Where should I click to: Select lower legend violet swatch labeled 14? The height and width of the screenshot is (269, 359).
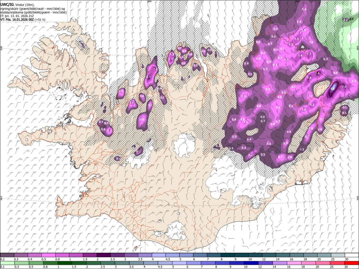point(279,263)
